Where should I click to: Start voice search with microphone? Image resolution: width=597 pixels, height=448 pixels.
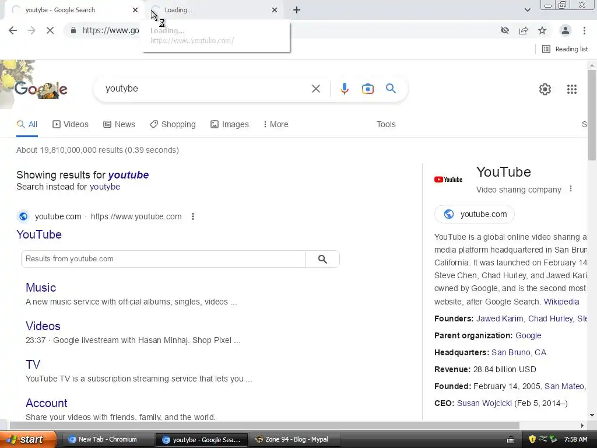coord(344,89)
